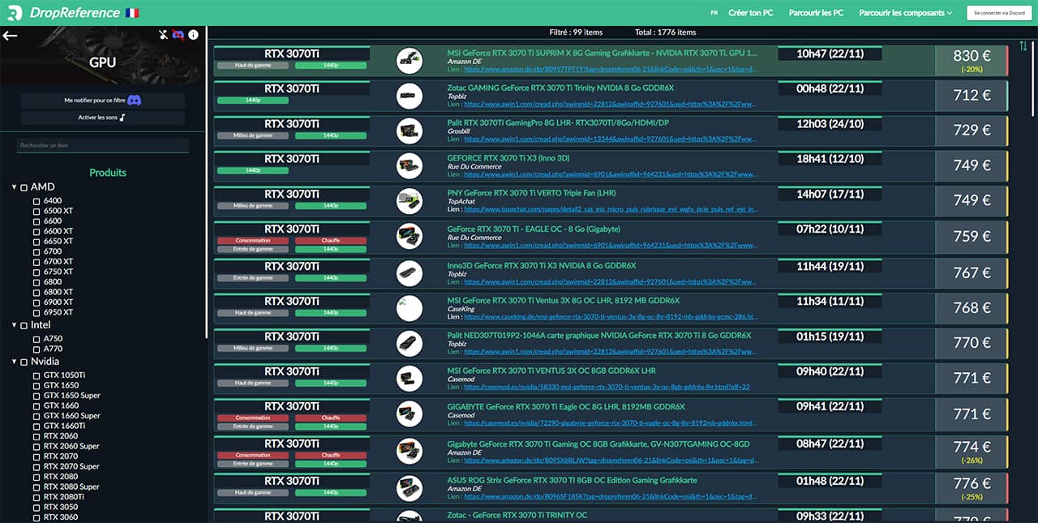Image resolution: width=1038 pixels, height=523 pixels.
Task: Click the Inno3D X3 Topbiz product image
Action: (x=410, y=273)
